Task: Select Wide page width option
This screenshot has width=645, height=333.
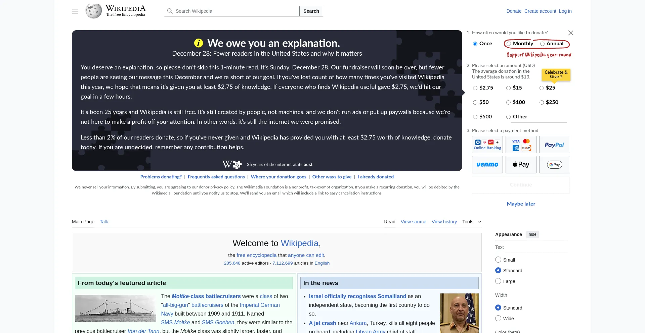Action: coord(498,319)
